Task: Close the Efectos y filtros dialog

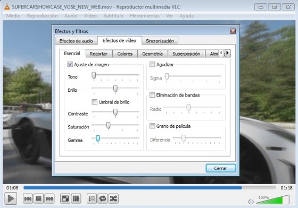Action: (233, 31)
